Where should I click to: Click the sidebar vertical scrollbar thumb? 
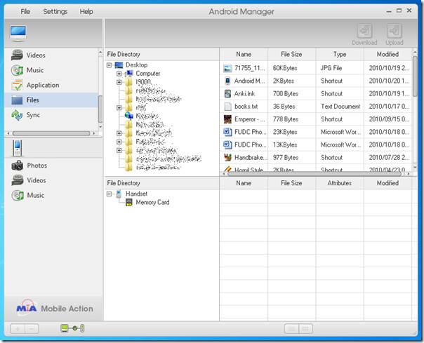pyautogui.click(x=100, y=109)
